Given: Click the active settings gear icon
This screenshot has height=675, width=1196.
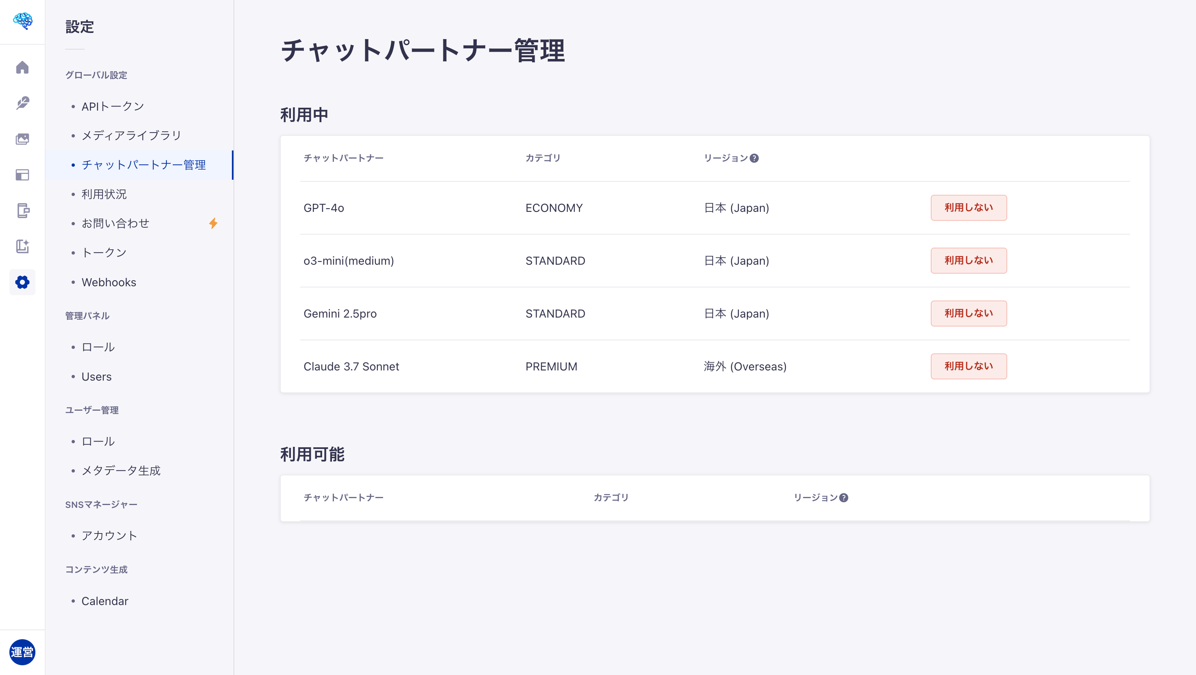Looking at the screenshot, I should [x=22, y=282].
